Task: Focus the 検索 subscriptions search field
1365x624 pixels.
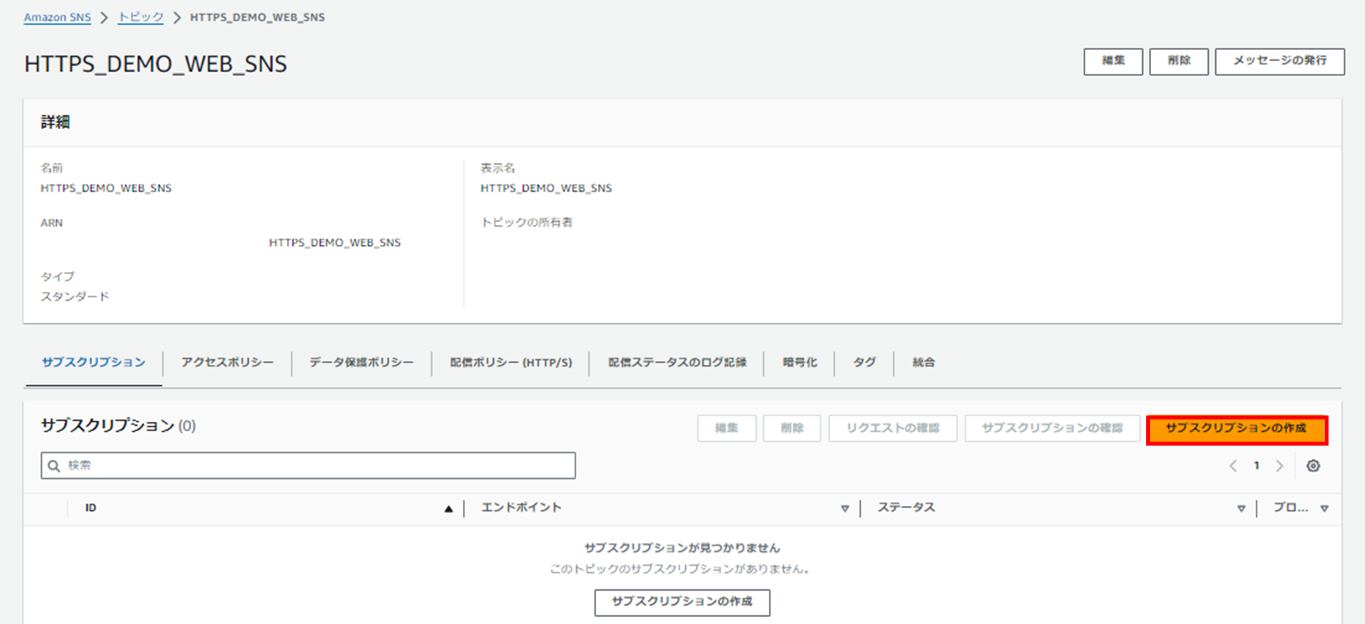Action: 308,465
